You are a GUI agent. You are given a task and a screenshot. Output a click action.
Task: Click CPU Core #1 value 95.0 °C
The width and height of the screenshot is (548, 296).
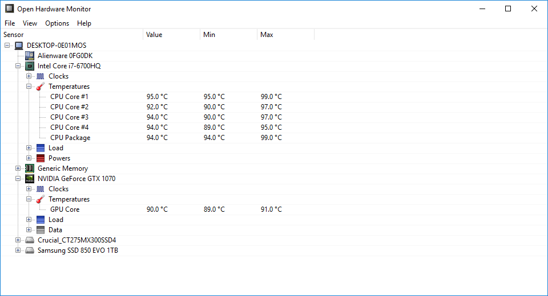[x=157, y=97]
